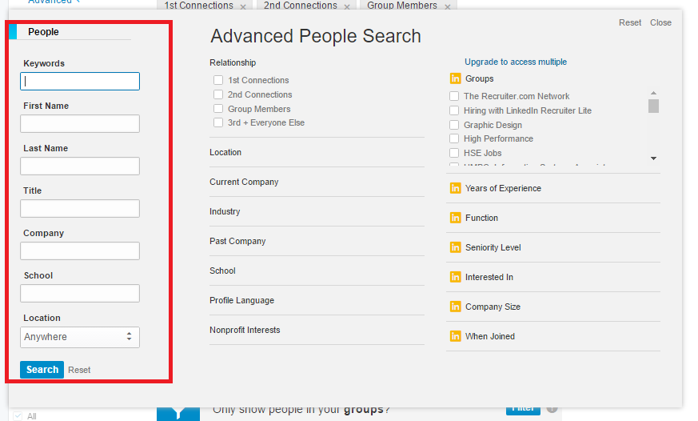Click the Groups heading label

pyautogui.click(x=480, y=78)
